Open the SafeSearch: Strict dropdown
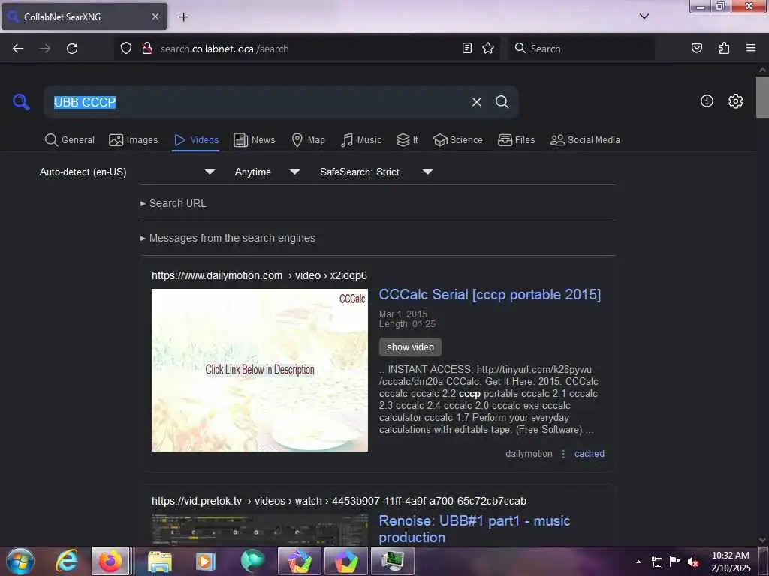The height and width of the screenshot is (576, 769). [x=375, y=172]
